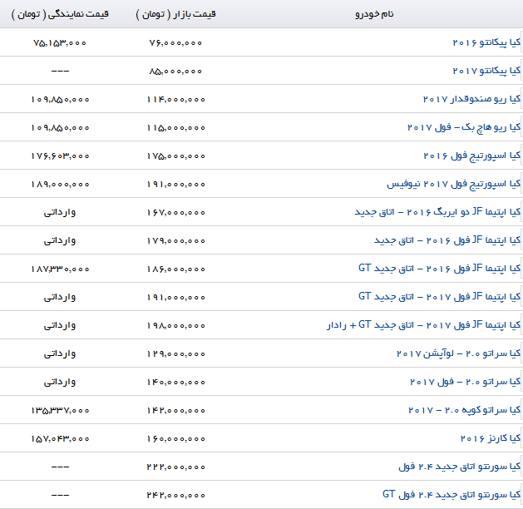Select market price ۱۶۰,۰۰۰,۰۰۰
Image resolution: width=523 pixels, height=509 pixels.
tap(175, 439)
